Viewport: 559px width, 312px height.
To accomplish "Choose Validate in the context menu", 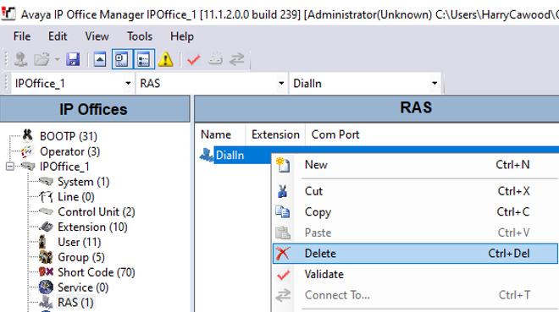I will click(415, 274).
